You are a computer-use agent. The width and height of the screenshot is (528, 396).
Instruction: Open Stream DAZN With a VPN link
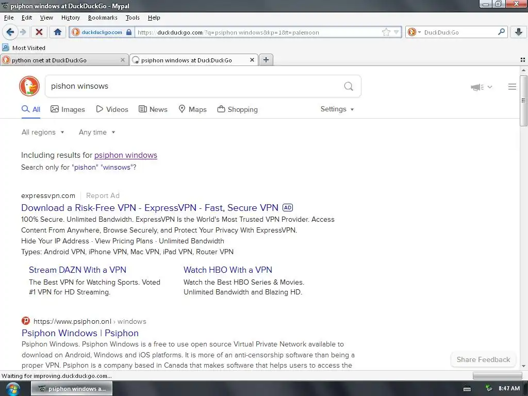tap(77, 270)
